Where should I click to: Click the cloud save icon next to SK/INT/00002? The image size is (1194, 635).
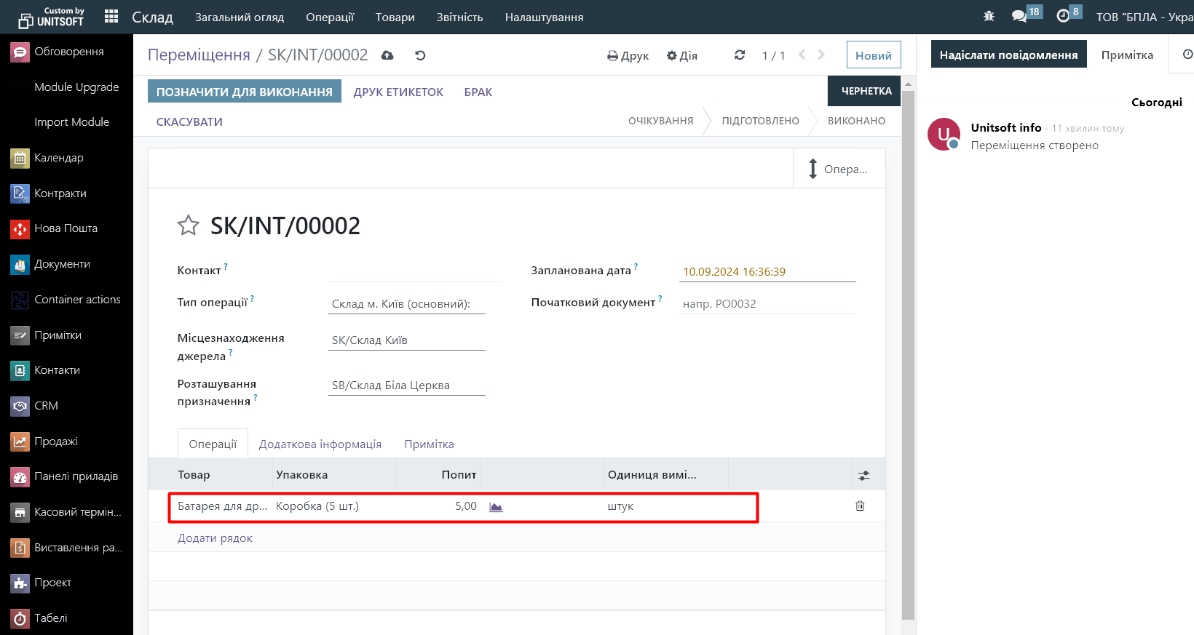click(x=387, y=55)
